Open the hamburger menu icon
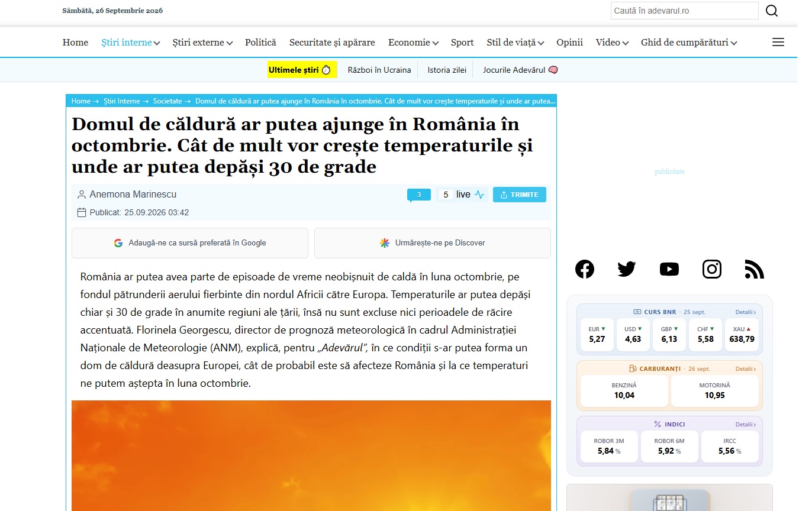Image resolution: width=799 pixels, height=511 pixels. [x=778, y=42]
